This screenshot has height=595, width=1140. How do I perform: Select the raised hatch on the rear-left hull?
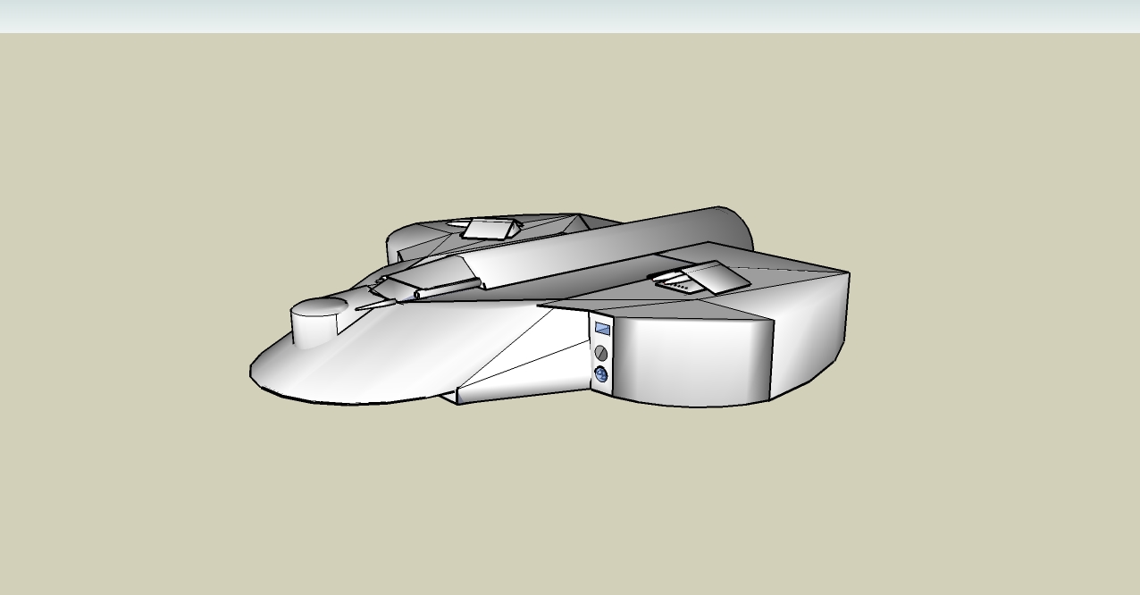tap(490, 229)
